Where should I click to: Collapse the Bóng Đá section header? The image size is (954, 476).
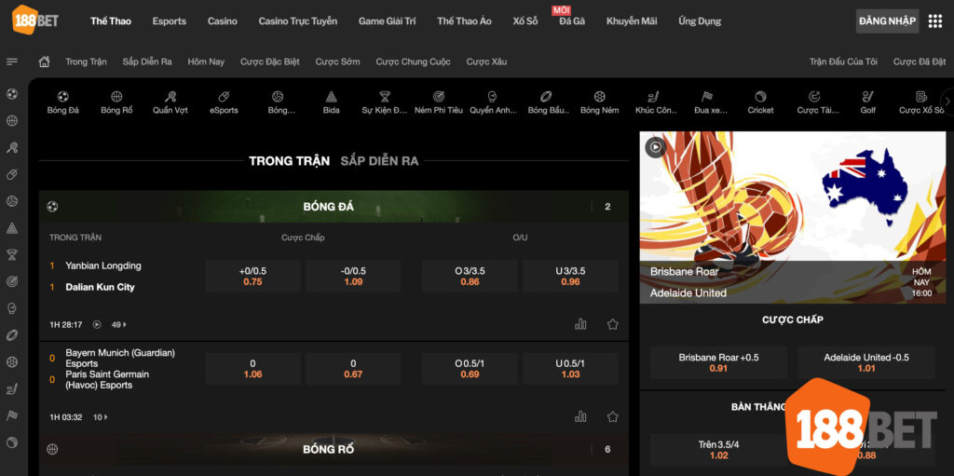334,207
